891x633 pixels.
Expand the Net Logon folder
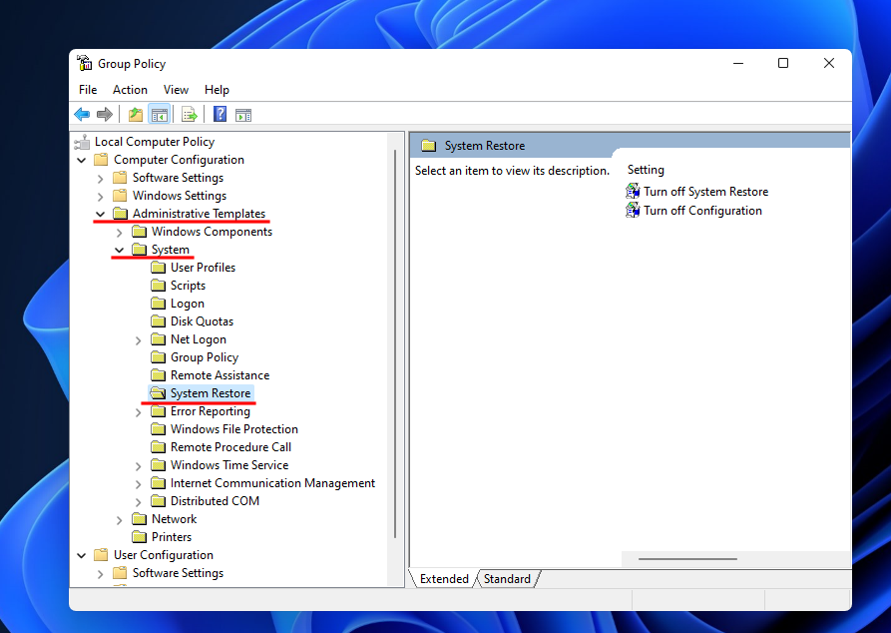[138, 339]
